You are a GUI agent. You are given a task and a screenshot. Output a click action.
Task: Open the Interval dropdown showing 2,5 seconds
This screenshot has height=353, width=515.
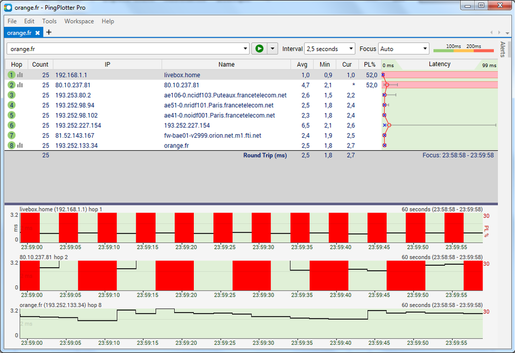tap(329, 49)
